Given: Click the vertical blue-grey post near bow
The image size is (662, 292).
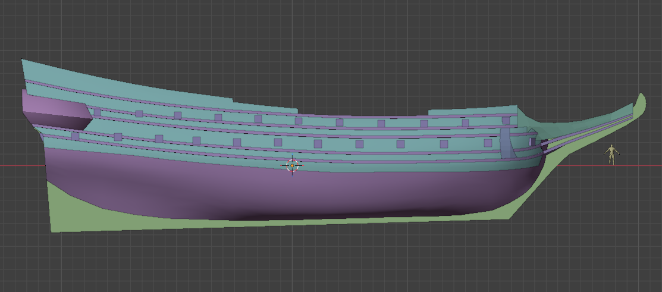Looking at the screenshot, I should click(506, 143).
